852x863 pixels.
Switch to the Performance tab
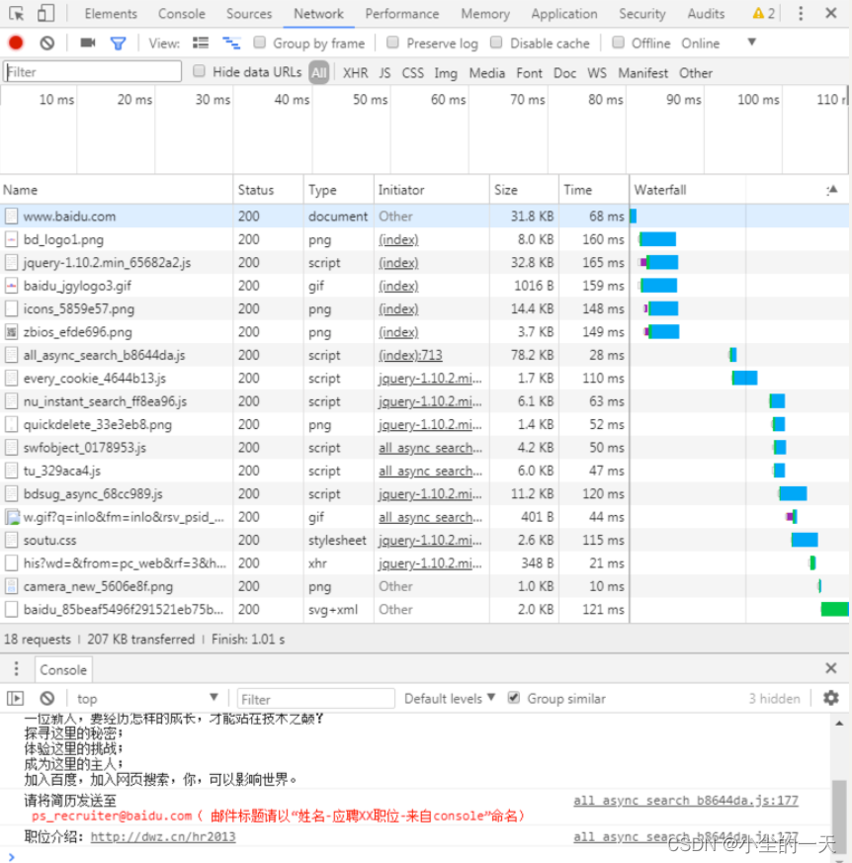pos(401,14)
